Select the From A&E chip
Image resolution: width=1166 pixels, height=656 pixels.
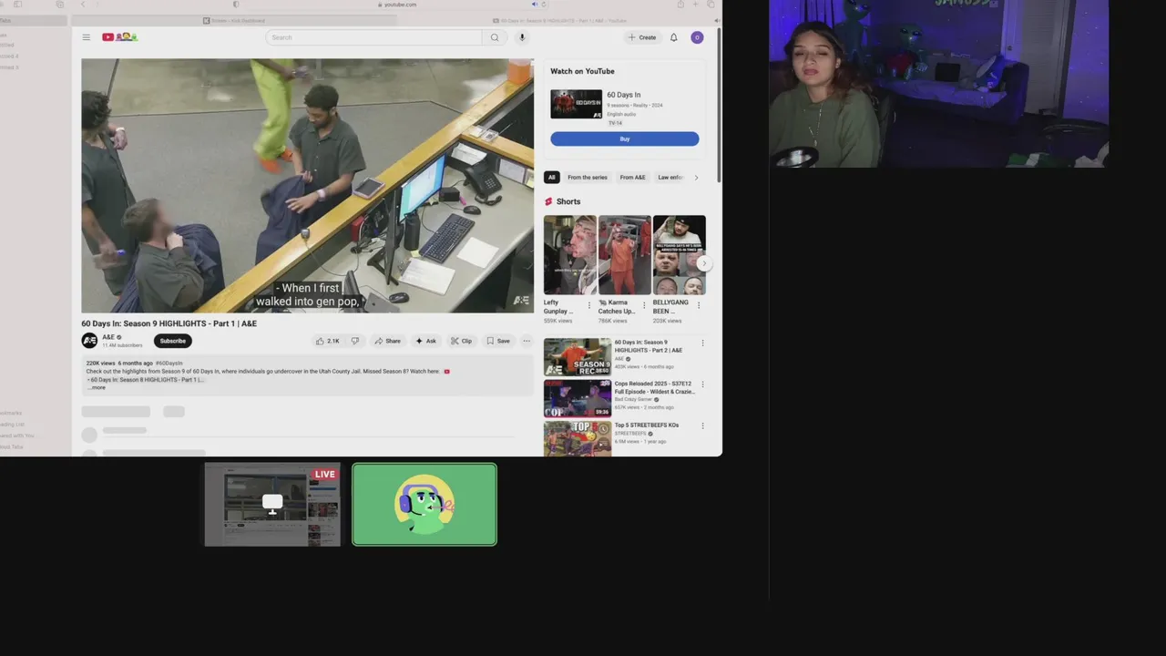click(632, 178)
